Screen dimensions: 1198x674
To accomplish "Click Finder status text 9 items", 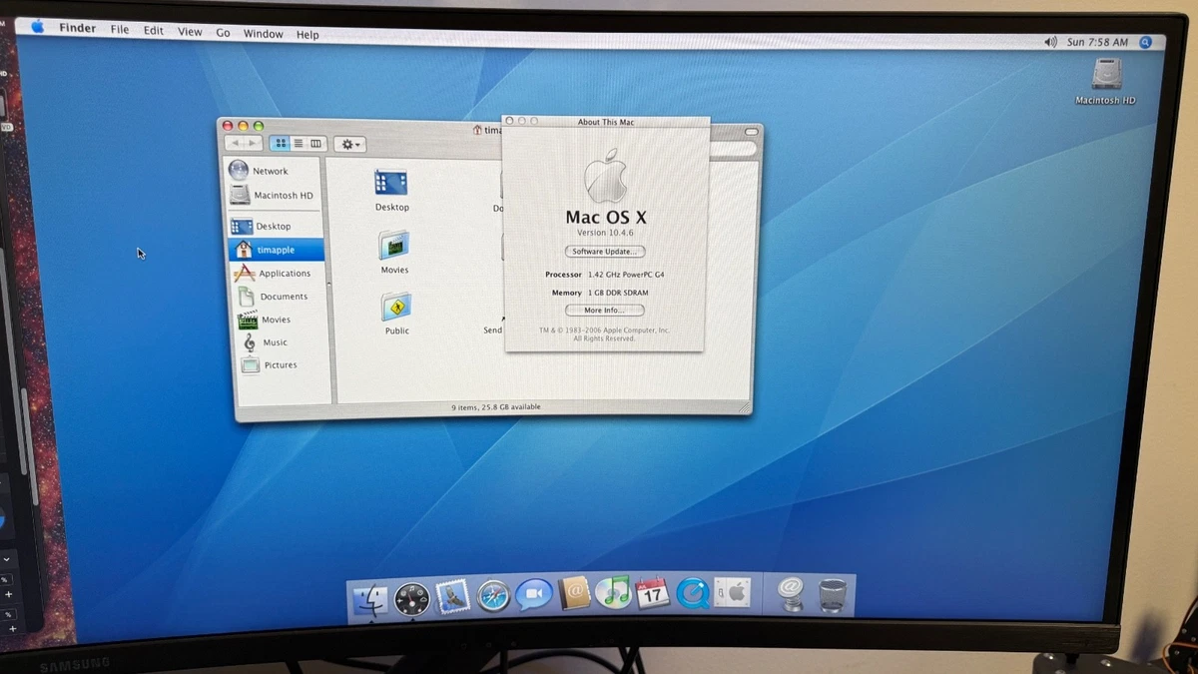I will coord(496,407).
